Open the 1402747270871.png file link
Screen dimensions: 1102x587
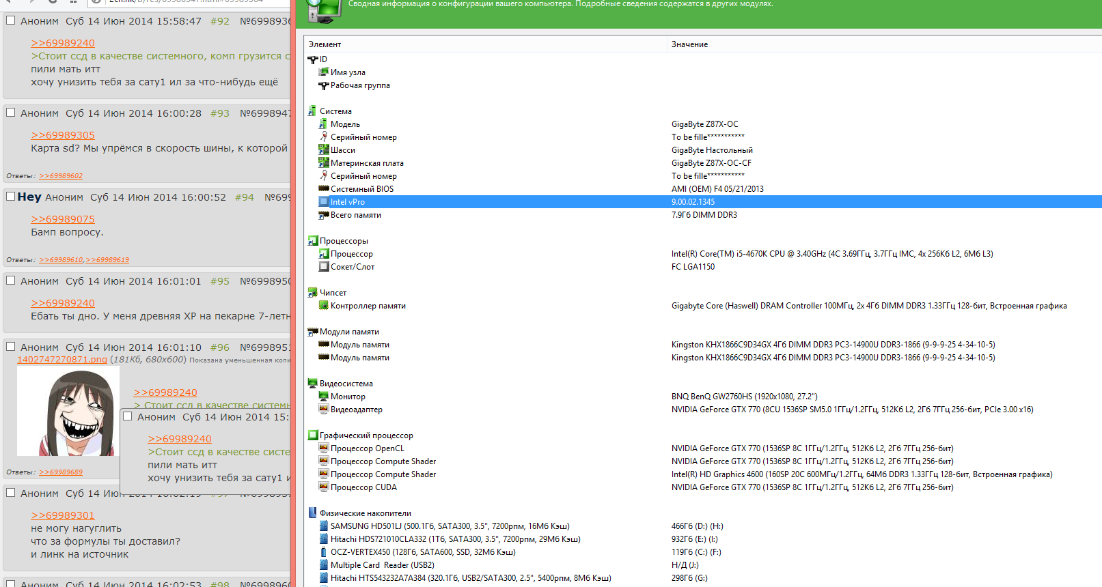click(x=62, y=360)
